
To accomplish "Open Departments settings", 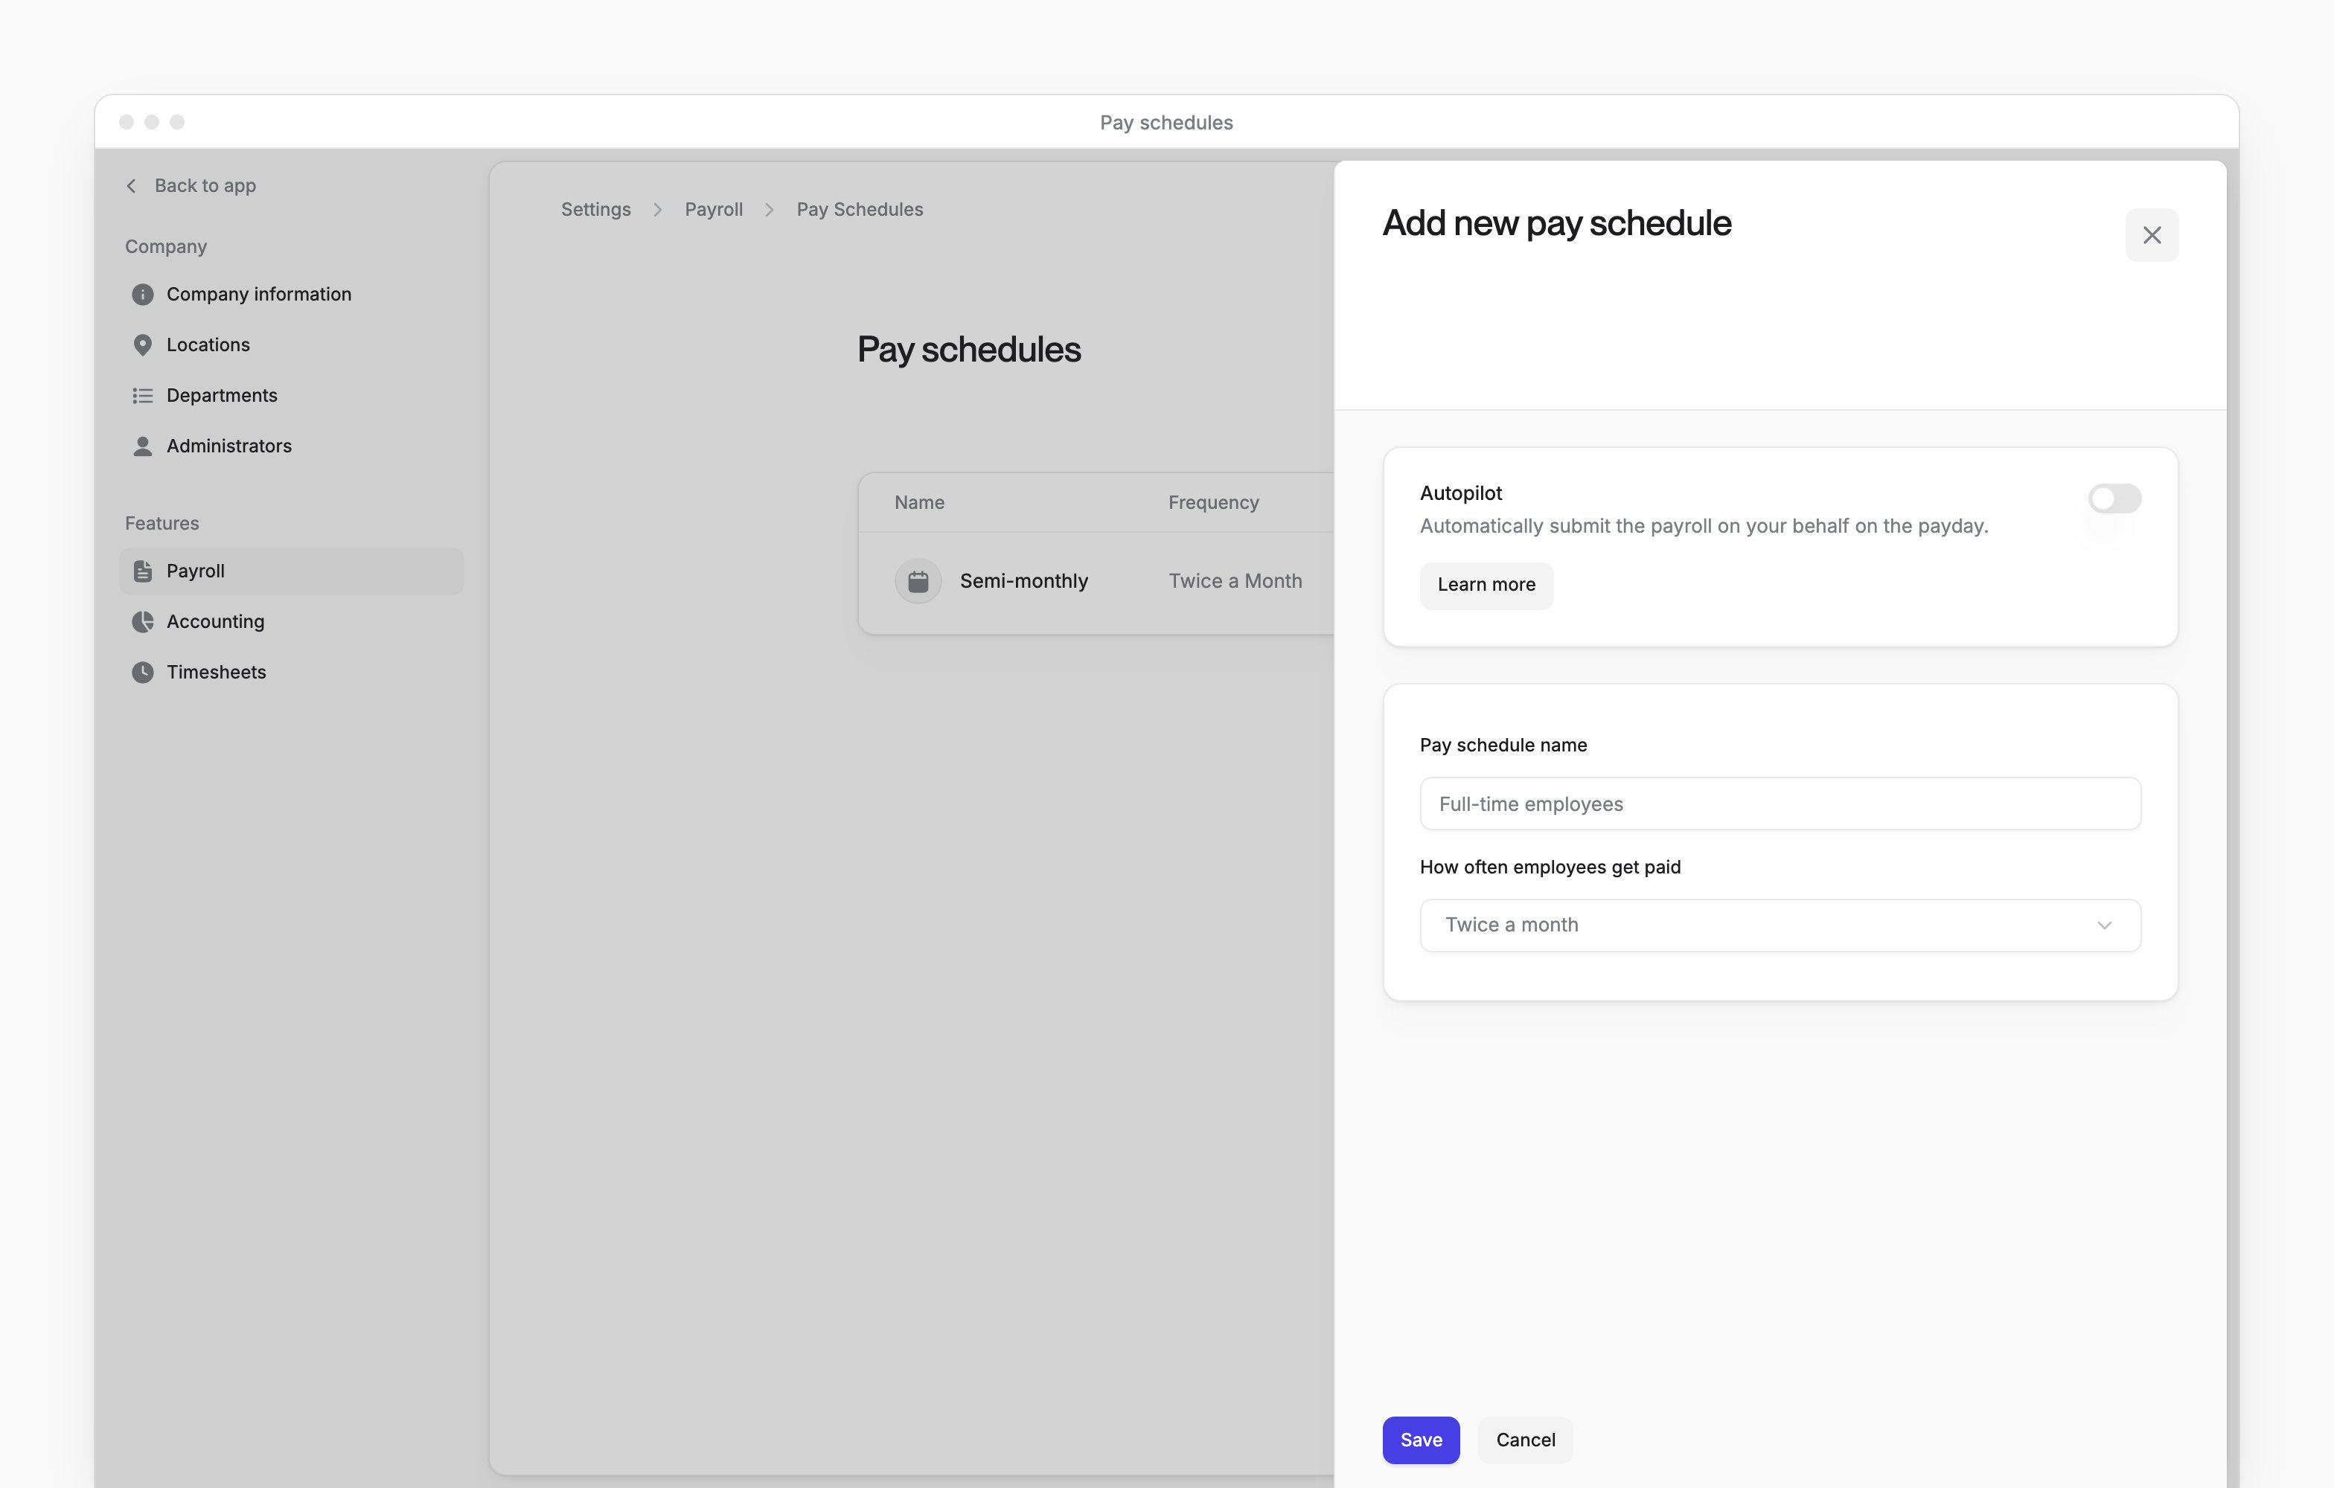I will point(291,395).
